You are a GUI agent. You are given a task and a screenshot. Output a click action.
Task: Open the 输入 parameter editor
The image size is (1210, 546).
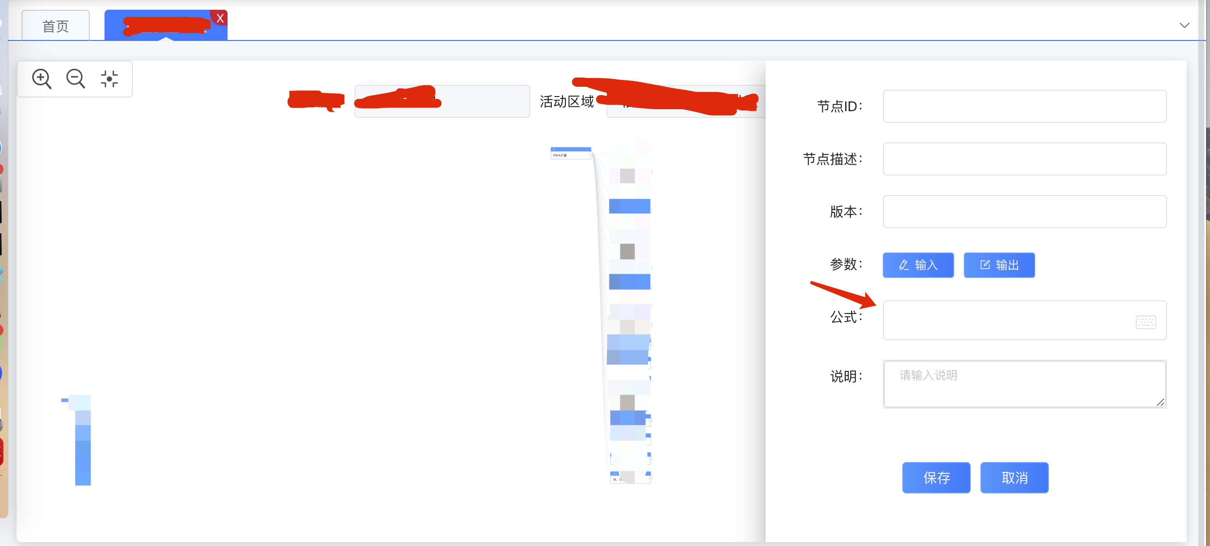point(918,265)
